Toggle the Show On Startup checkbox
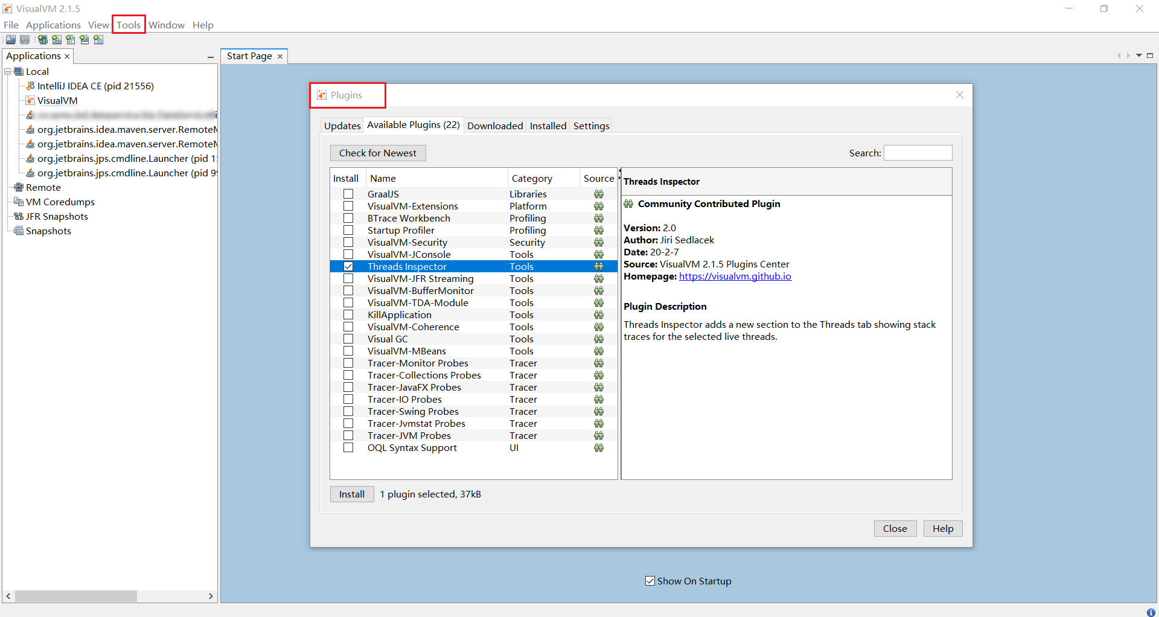Viewport: 1159px width, 617px height. 650,581
